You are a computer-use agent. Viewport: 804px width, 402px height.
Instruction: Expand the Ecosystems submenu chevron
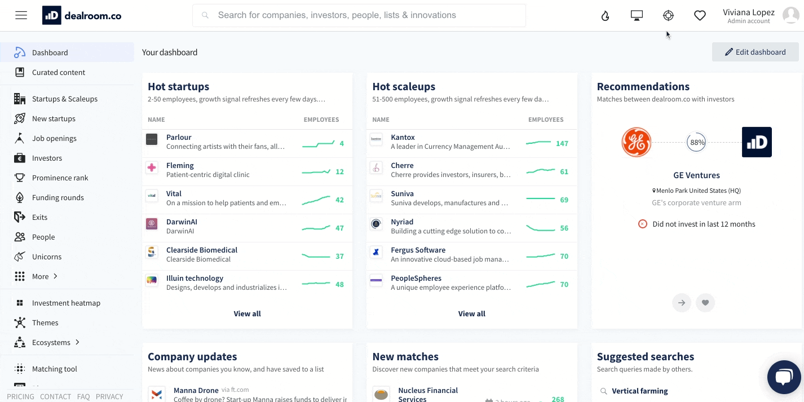pos(77,342)
